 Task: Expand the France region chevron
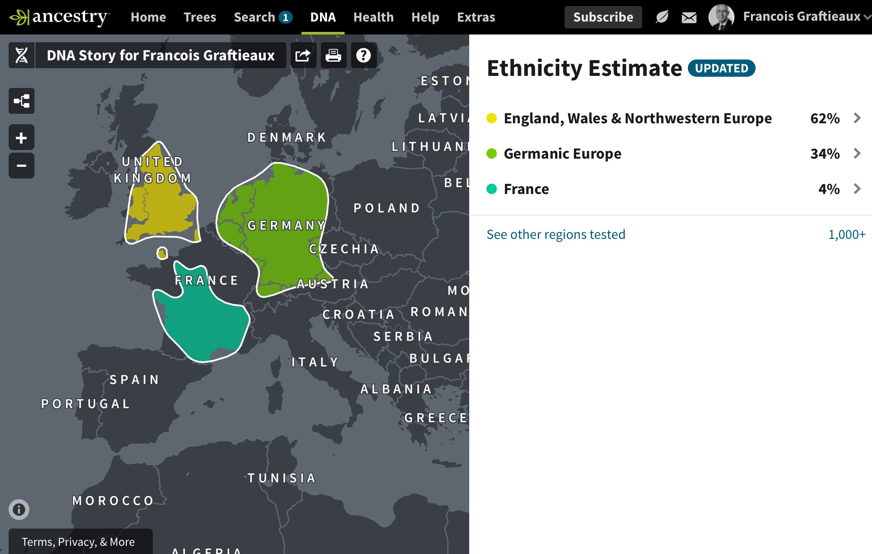(857, 189)
